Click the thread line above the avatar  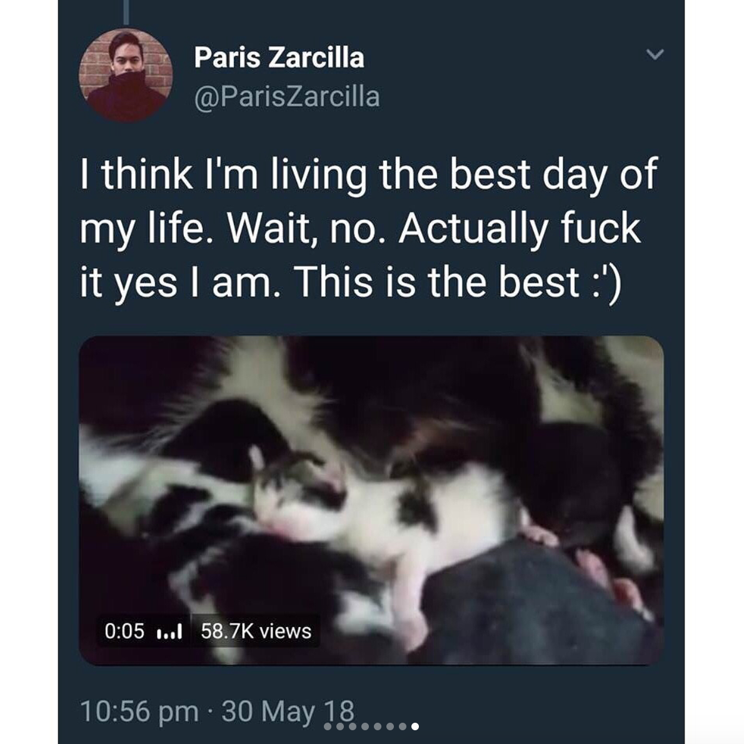(126, 11)
